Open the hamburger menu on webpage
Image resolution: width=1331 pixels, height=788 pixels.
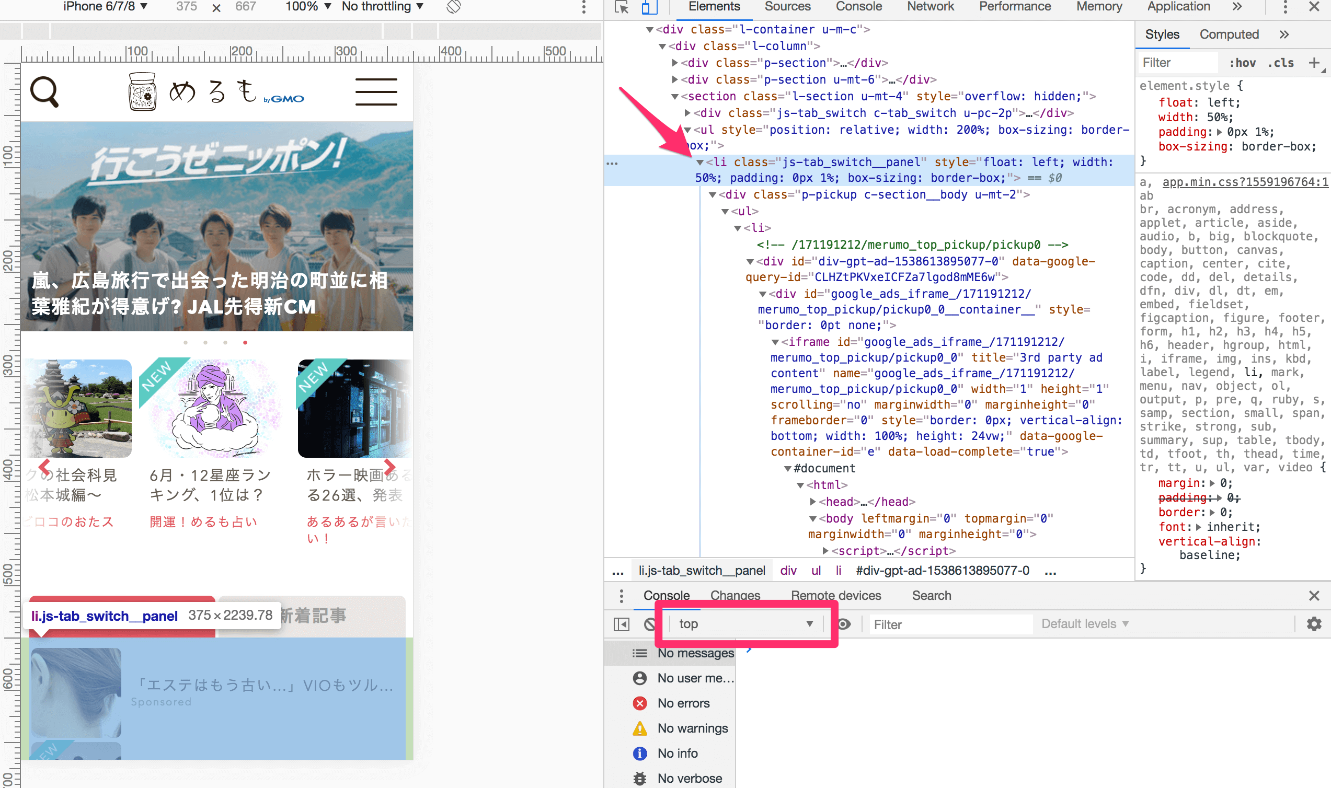pyautogui.click(x=376, y=92)
